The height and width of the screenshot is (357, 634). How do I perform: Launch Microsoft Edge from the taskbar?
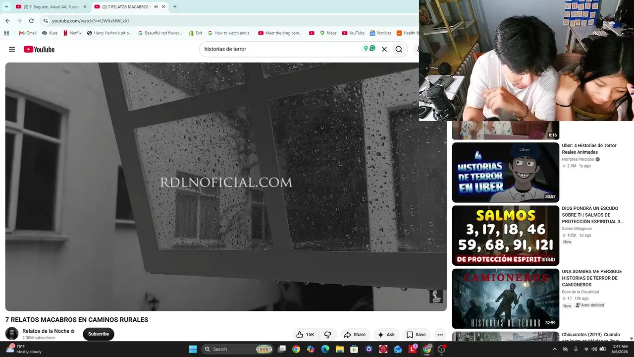pyautogui.click(x=325, y=349)
